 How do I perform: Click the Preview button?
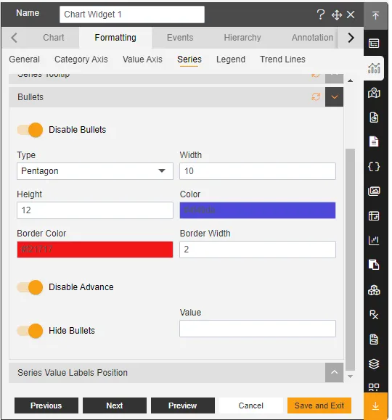[x=183, y=405]
